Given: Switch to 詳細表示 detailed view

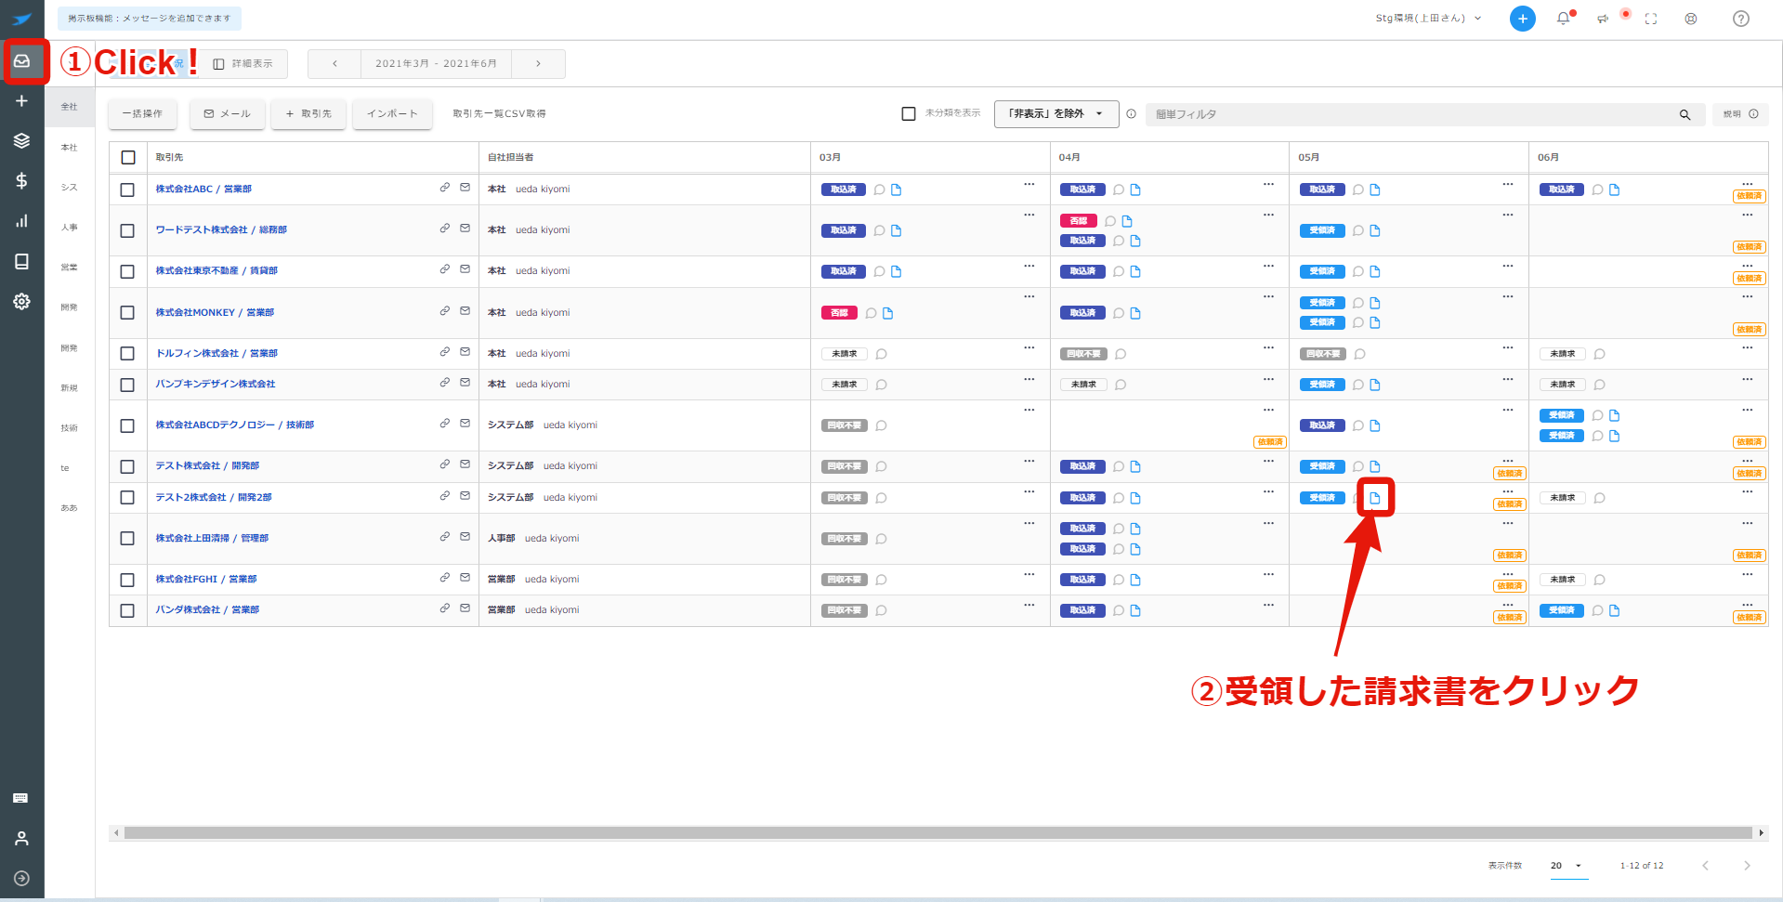Looking at the screenshot, I should coord(243,64).
